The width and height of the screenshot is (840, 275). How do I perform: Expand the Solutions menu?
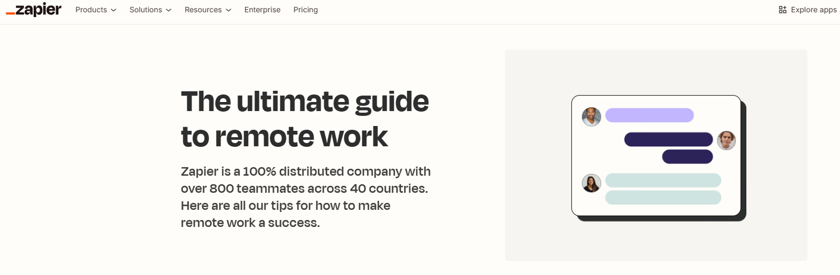point(150,10)
